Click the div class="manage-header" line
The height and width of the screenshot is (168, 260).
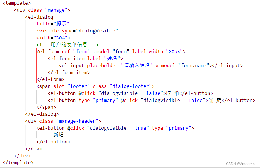tap(63, 121)
